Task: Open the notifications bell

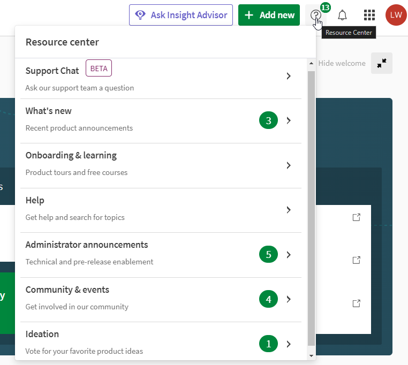Action: coord(342,15)
